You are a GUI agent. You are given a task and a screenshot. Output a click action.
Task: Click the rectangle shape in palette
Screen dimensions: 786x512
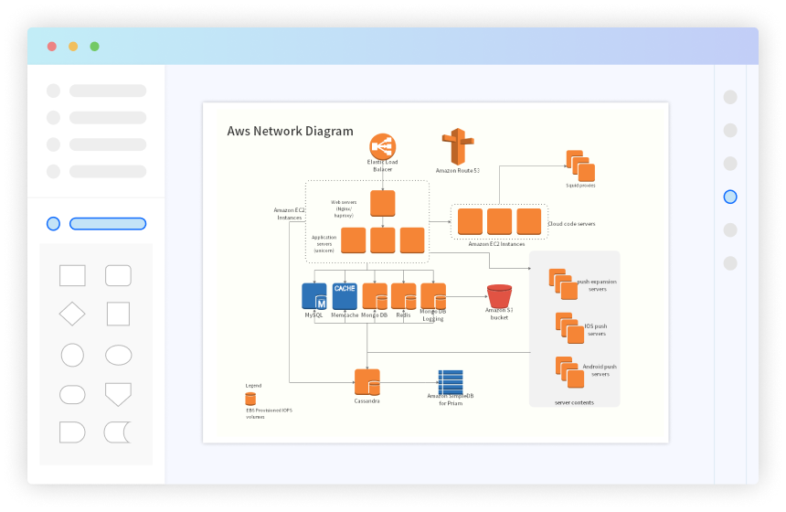pos(72,275)
